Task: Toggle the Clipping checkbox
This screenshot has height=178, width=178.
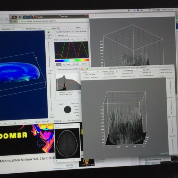Action: tap(63, 121)
